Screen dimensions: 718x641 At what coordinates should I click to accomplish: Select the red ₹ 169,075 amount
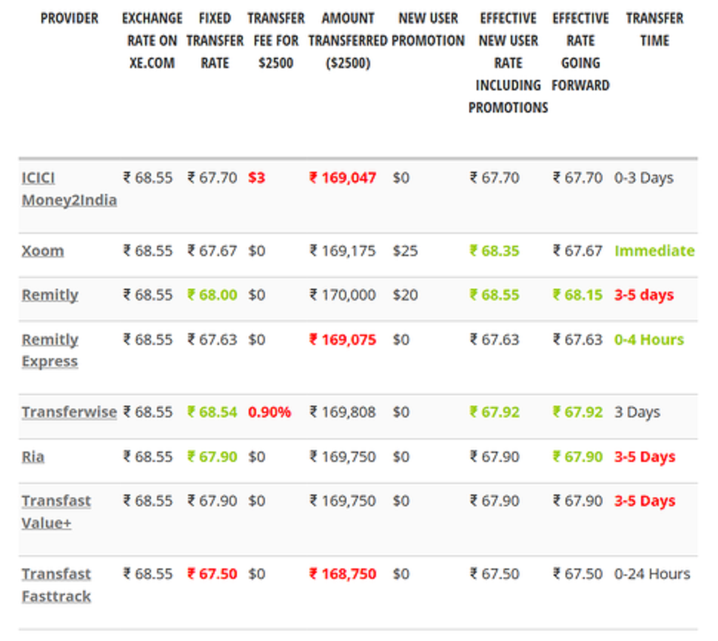(x=343, y=340)
